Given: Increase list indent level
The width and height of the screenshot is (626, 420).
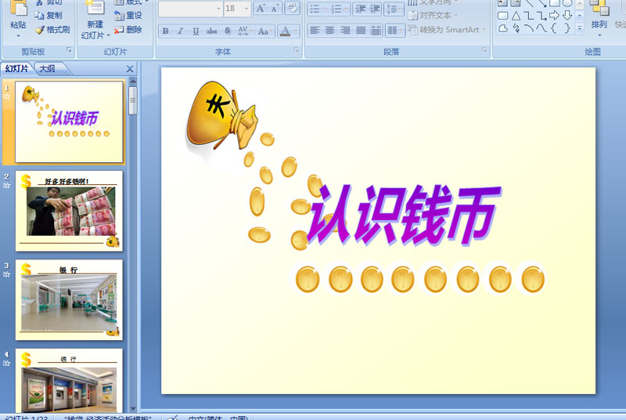Looking at the screenshot, I should pos(375,9).
